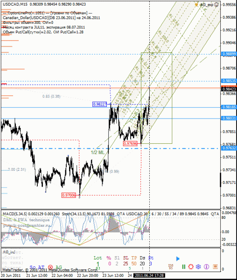
Task: Click the Lot value 1
Action: 98,264
